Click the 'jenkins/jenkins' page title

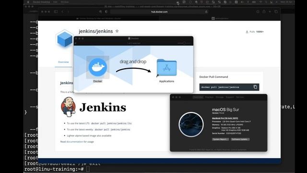(x=96, y=31)
